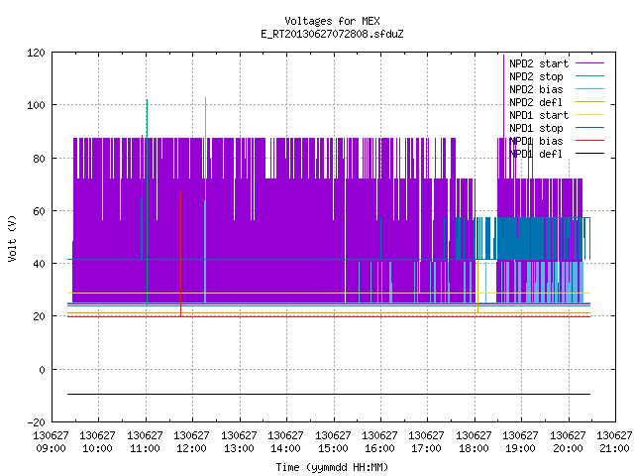Select the 'NPD2 bias' legend label
Viewport: 634px width, 476px height.
pos(536,89)
